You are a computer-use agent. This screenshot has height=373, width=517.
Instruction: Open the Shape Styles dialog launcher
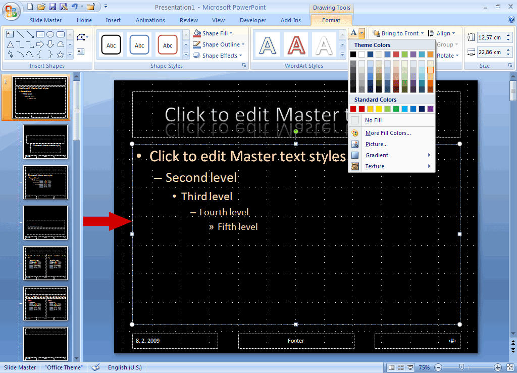(244, 65)
